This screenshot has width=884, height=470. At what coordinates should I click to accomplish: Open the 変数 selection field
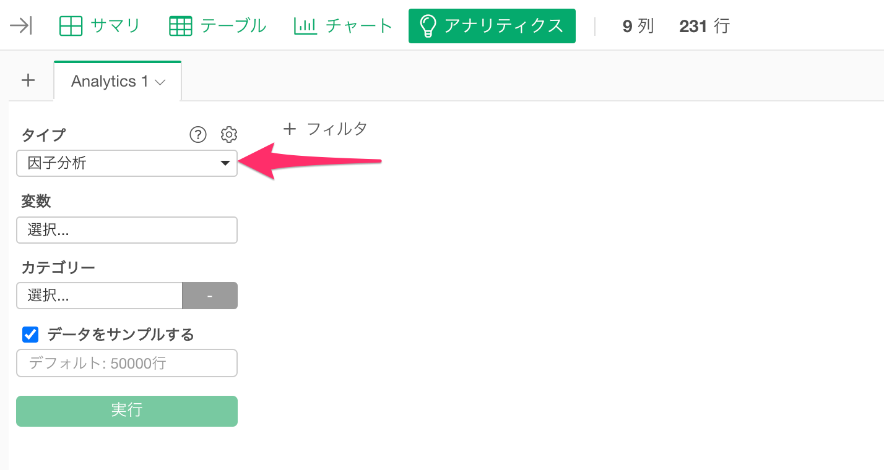(x=127, y=230)
